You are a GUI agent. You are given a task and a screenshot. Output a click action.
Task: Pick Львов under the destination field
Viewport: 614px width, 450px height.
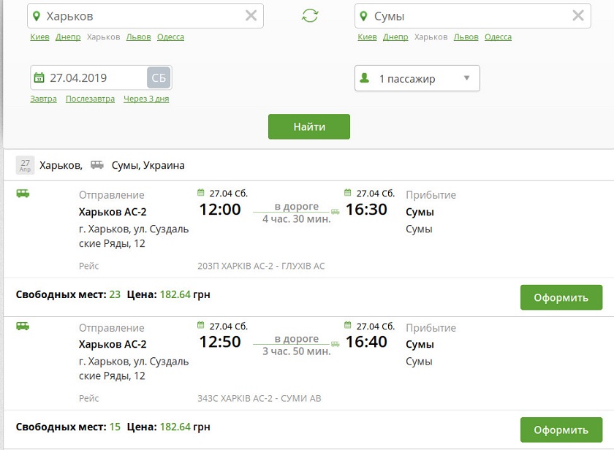click(466, 37)
